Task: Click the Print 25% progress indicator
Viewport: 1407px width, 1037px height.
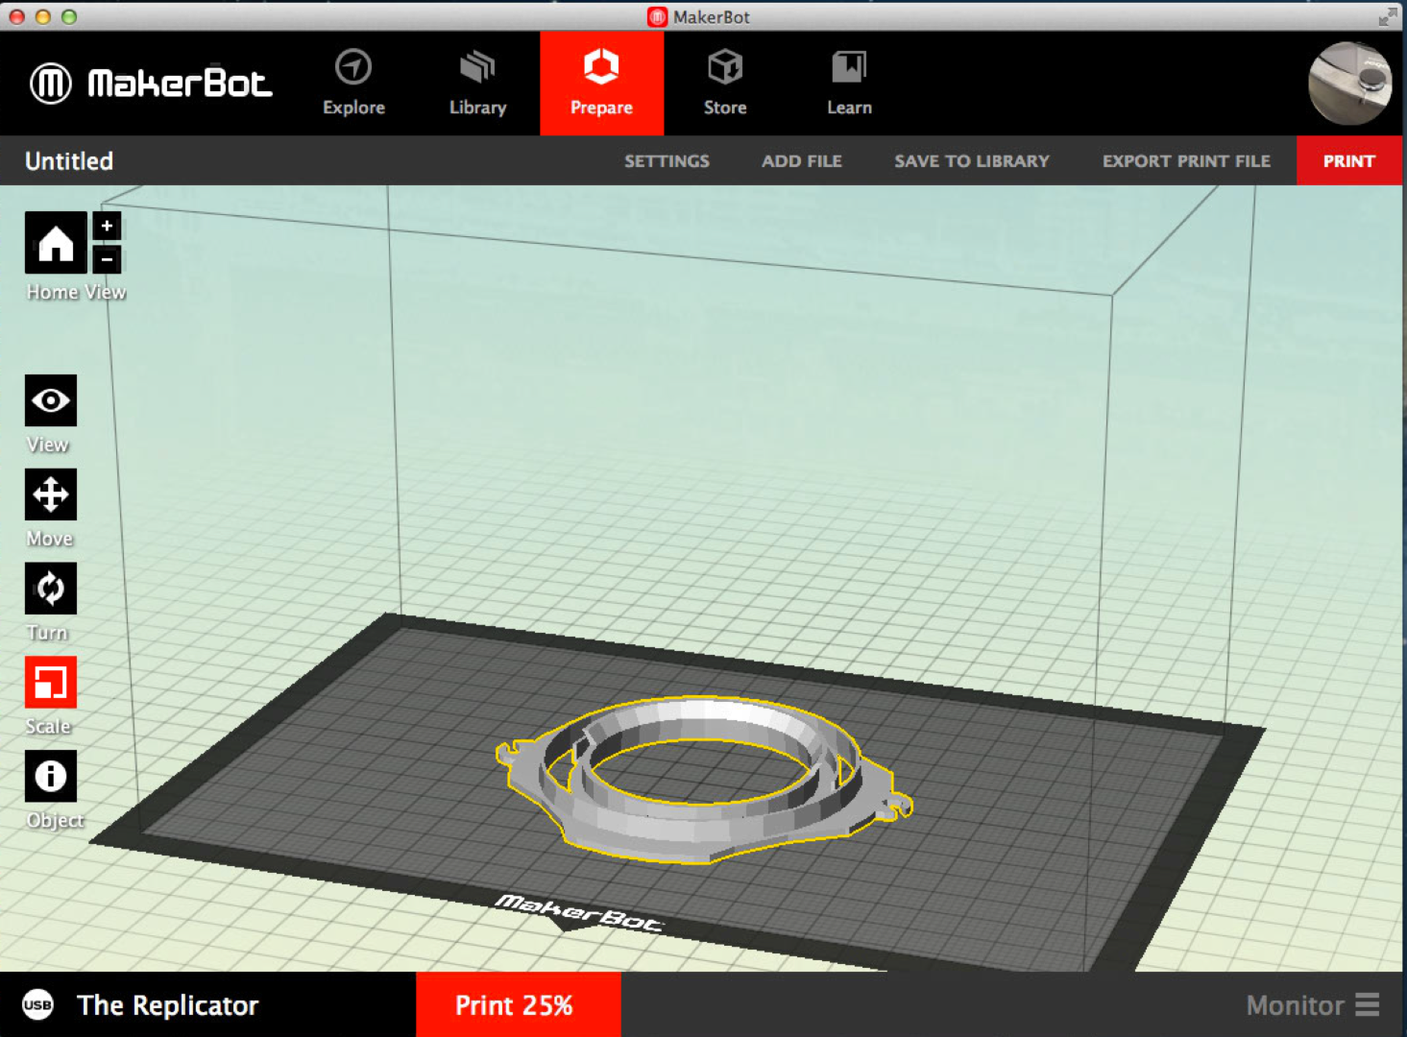Action: [x=519, y=1004]
